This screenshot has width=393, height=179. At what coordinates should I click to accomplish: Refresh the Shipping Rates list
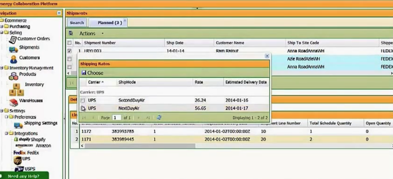click(x=159, y=118)
